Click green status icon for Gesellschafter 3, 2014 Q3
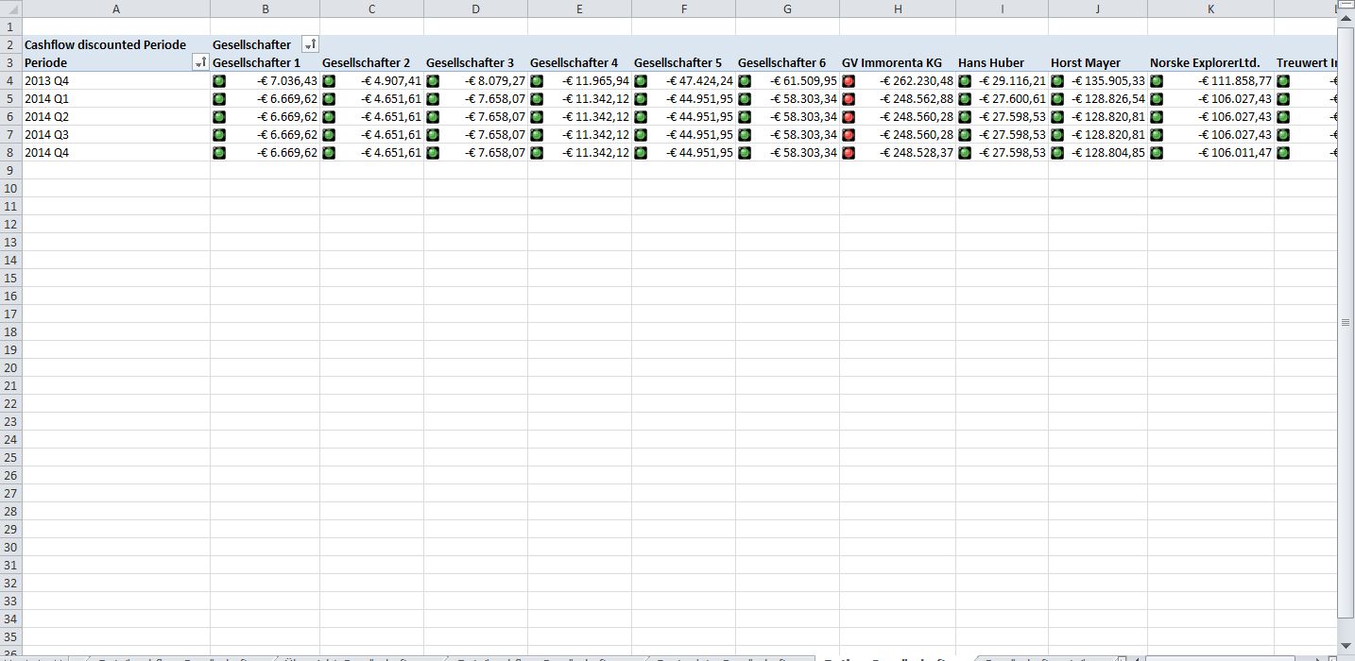1355x661 pixels. [433, 135]
